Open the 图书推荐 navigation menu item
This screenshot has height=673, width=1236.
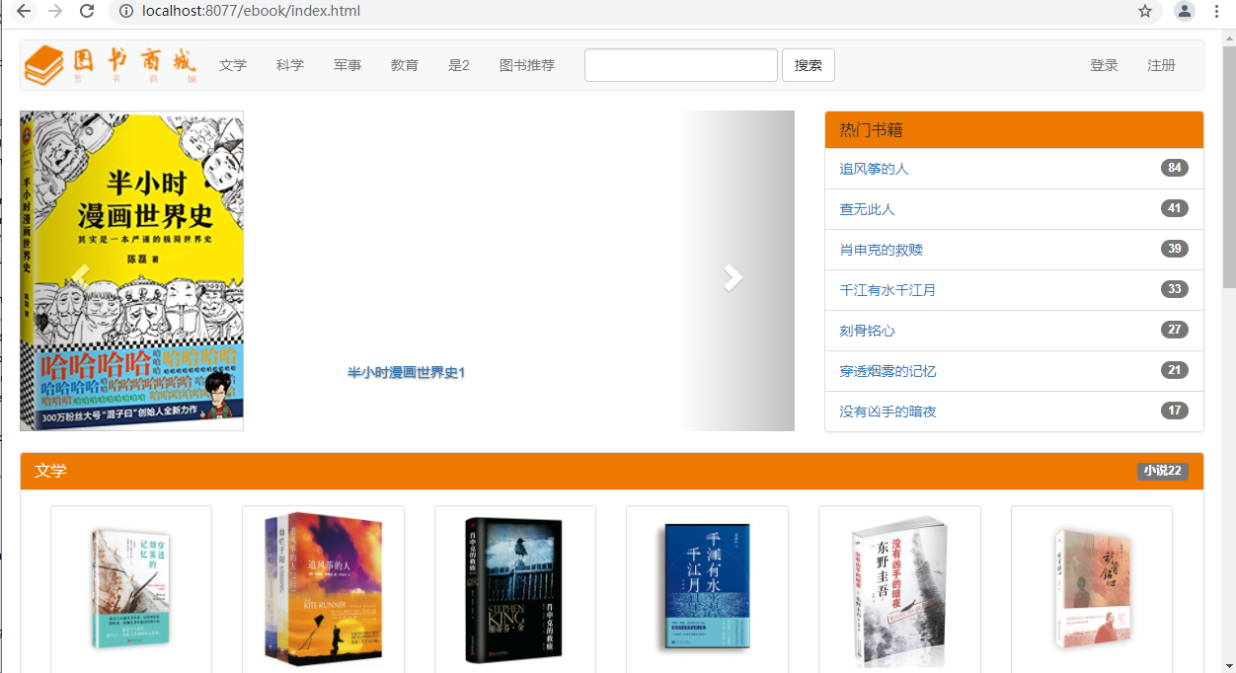pyautogui.click(x=527, y=65)
